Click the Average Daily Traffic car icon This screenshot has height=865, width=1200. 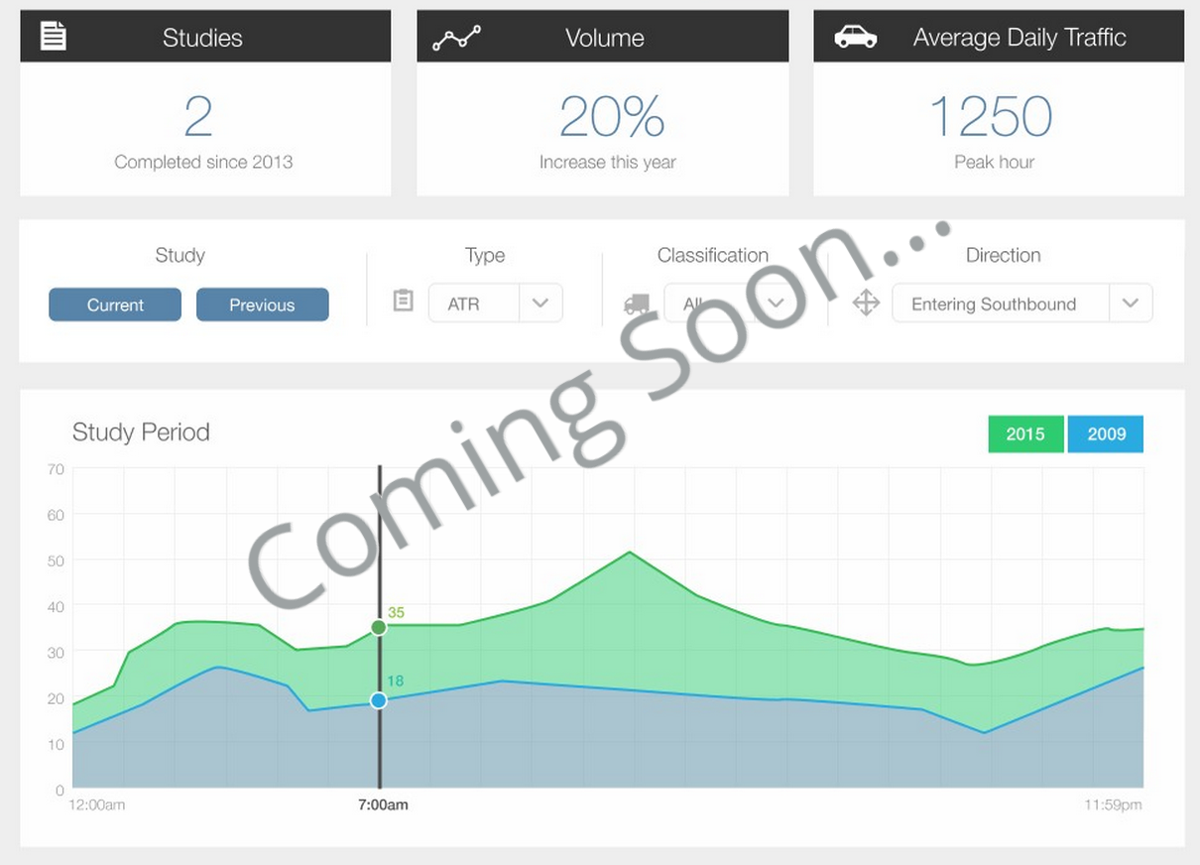(855, 38)
